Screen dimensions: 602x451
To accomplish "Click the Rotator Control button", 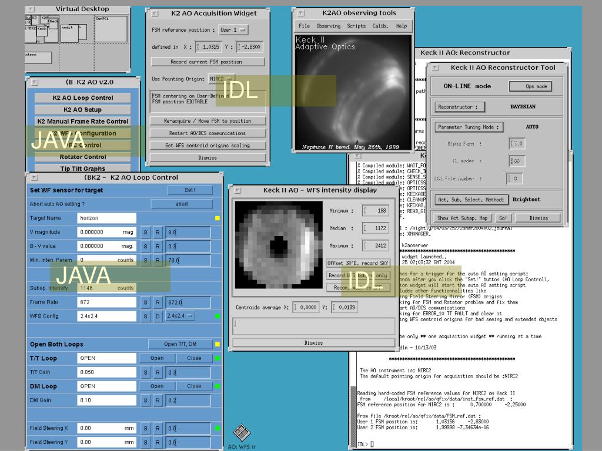I will coord(82,157).
